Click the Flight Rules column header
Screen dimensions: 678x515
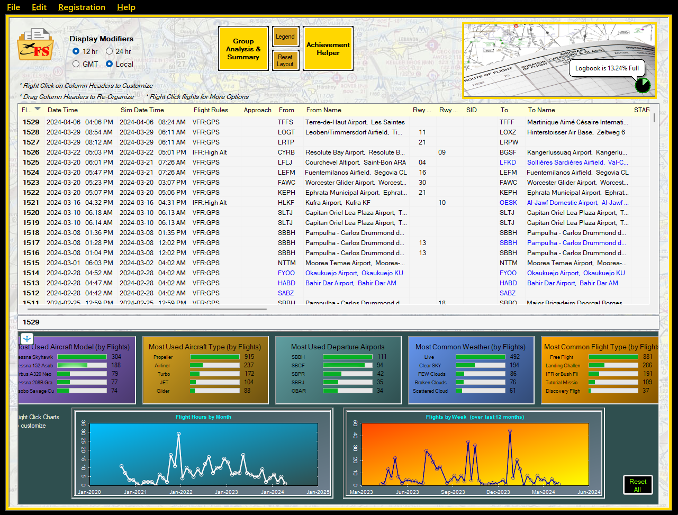click(211, 110)
